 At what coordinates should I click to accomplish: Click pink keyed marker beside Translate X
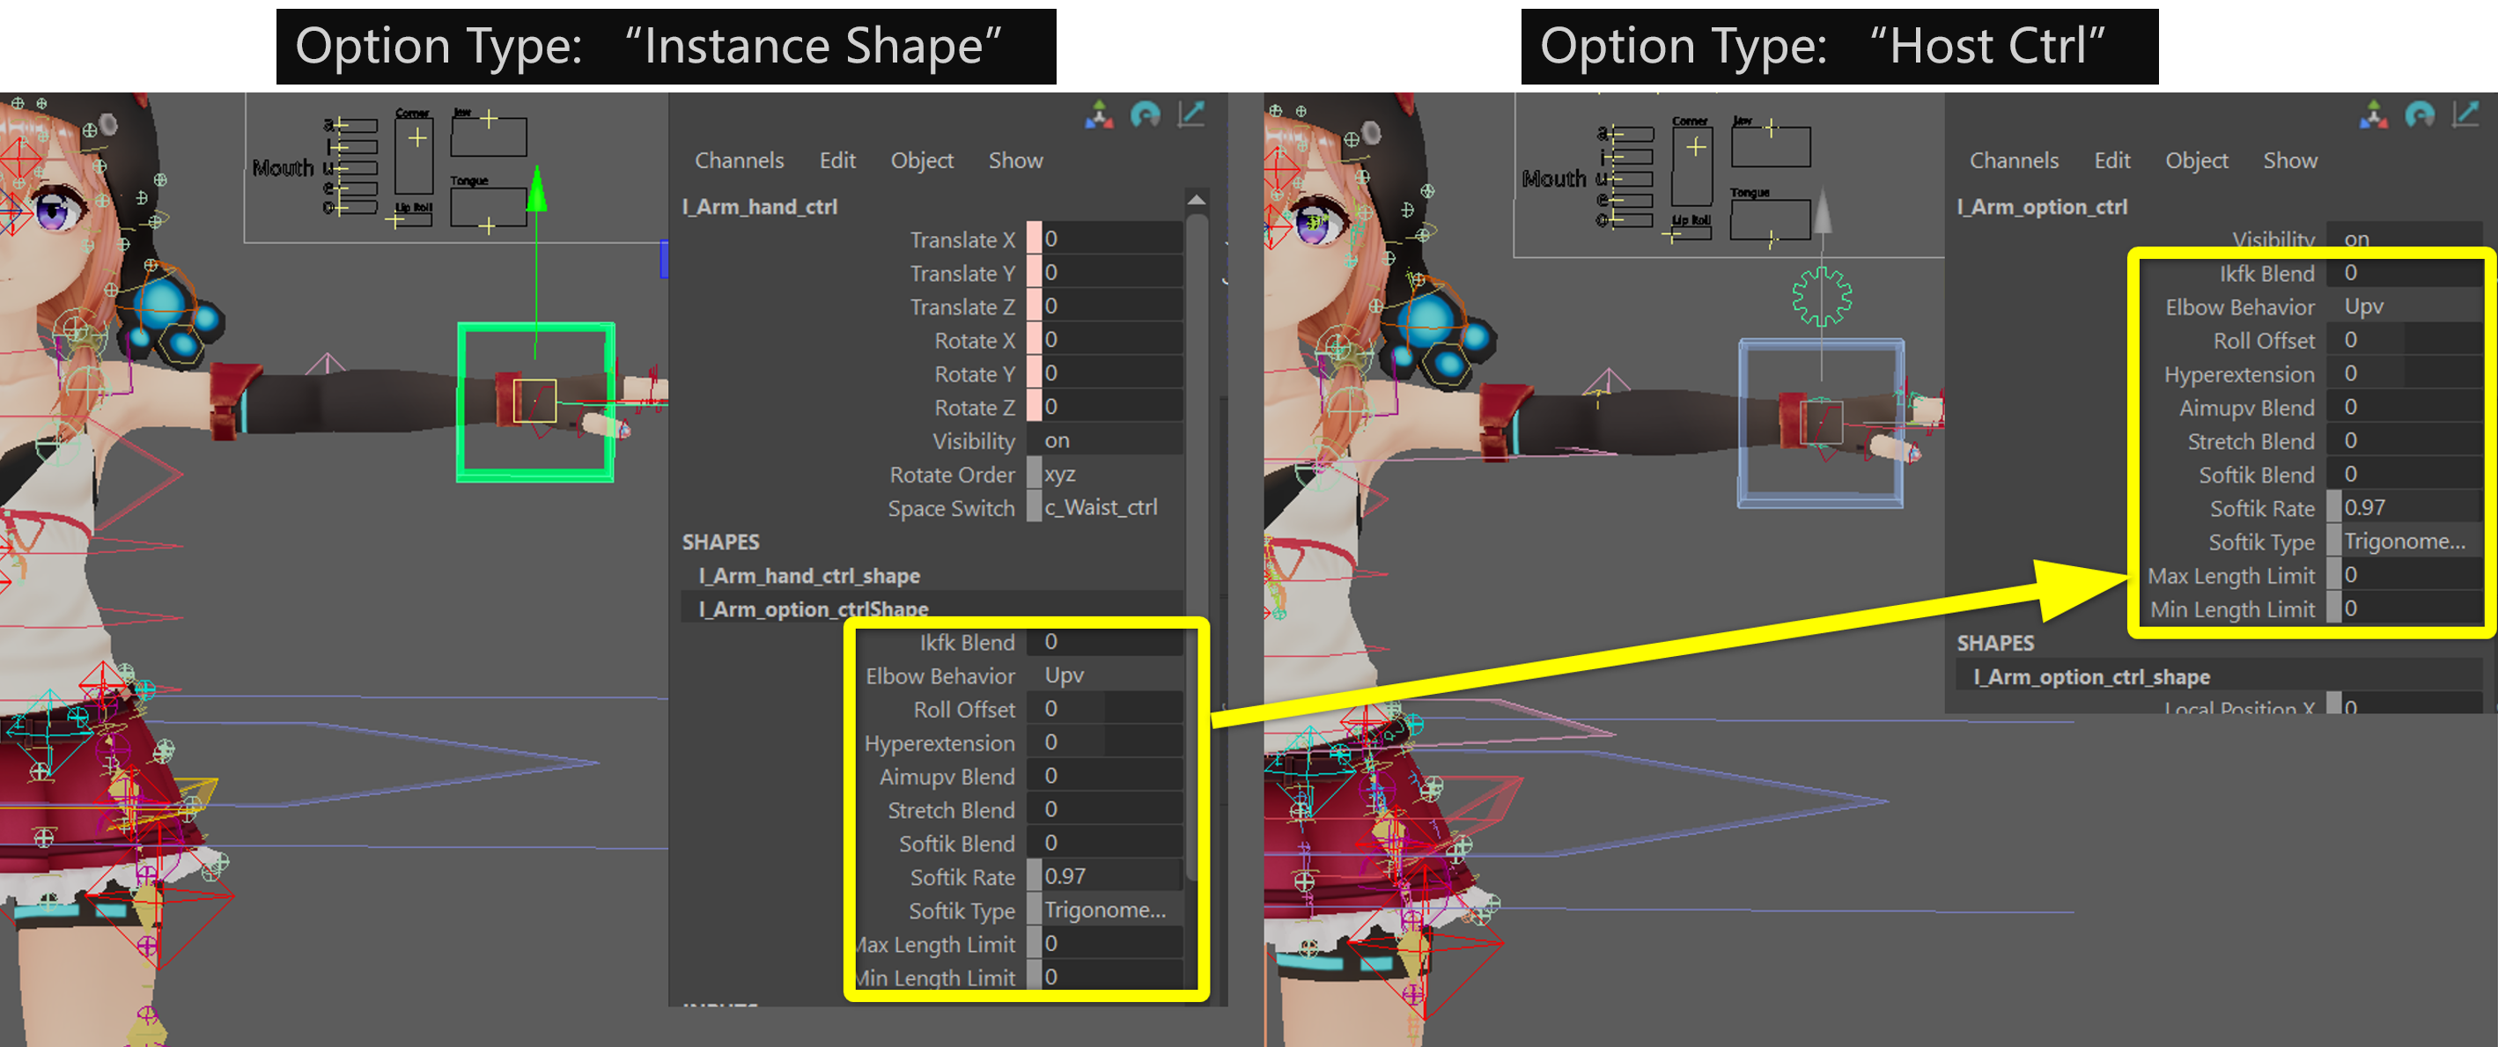(1034, 240)
